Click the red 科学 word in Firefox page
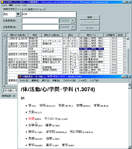The width and height of the screenshot is (132, 149). (31, 119)
